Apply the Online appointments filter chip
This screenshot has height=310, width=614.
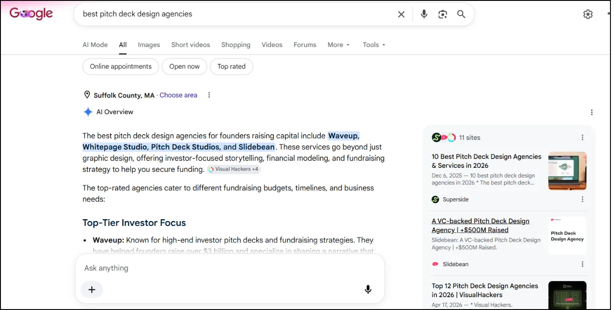coord(121,66)
